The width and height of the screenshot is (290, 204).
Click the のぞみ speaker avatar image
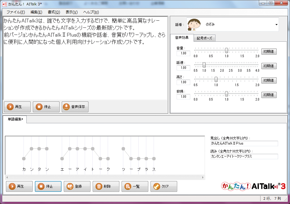(194, 24)
